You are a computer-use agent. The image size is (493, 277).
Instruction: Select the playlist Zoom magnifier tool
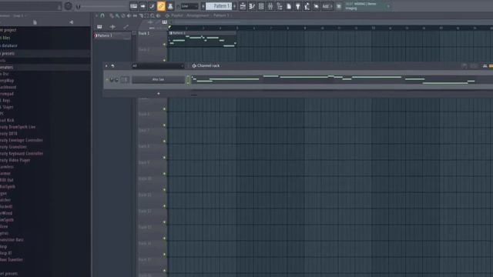click(153, 15)
